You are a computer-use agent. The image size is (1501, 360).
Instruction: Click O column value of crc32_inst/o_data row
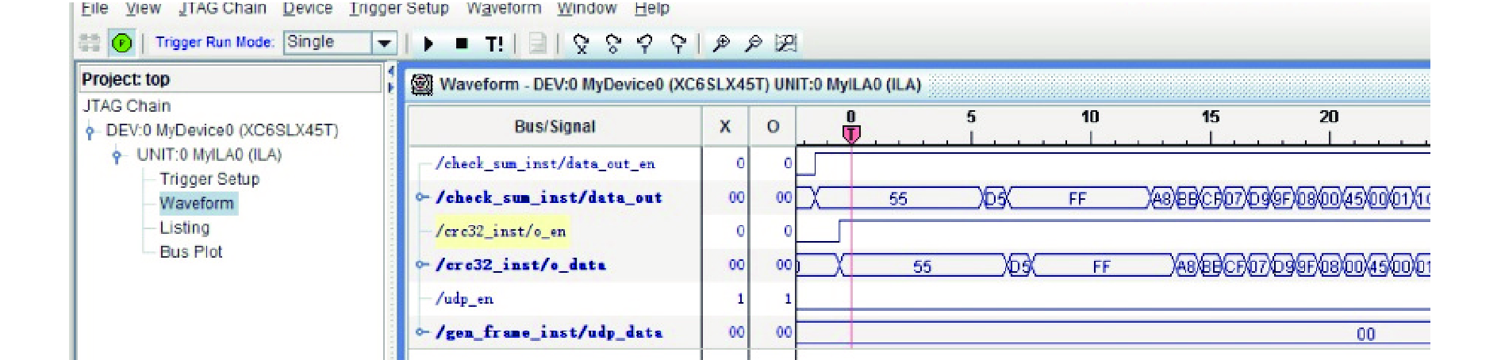(x=784, y=265)
